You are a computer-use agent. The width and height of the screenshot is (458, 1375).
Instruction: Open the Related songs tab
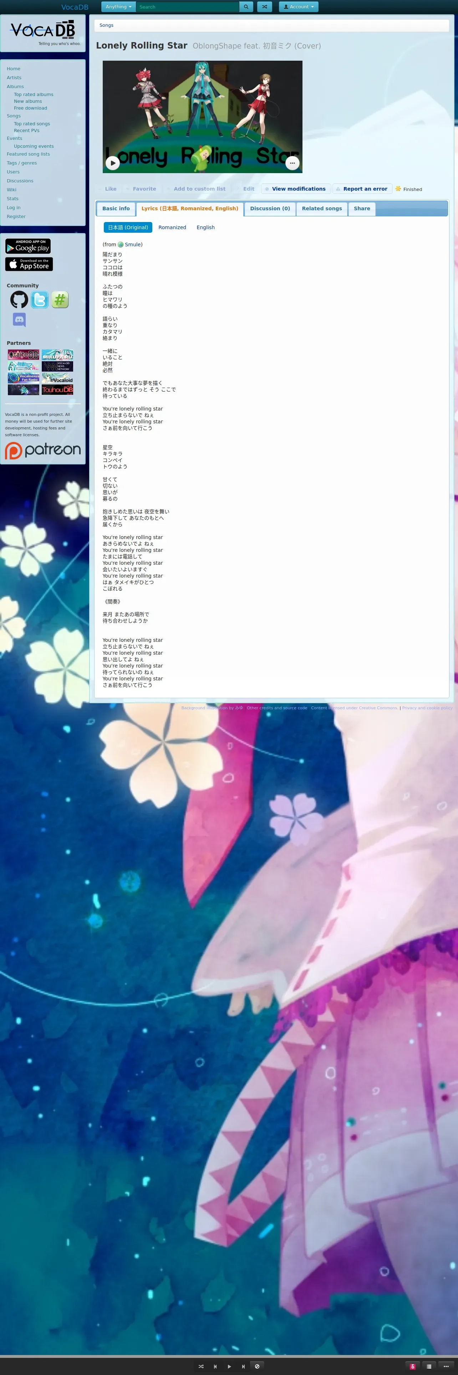pyautogui.click(x=322, y=209)
